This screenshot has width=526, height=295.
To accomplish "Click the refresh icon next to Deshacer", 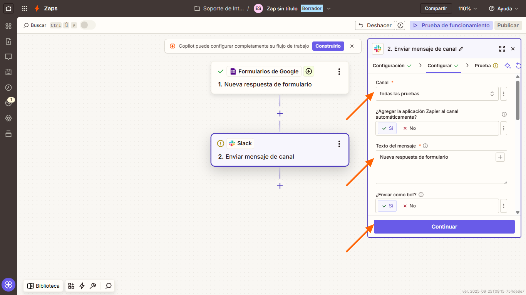I will 400,25.
